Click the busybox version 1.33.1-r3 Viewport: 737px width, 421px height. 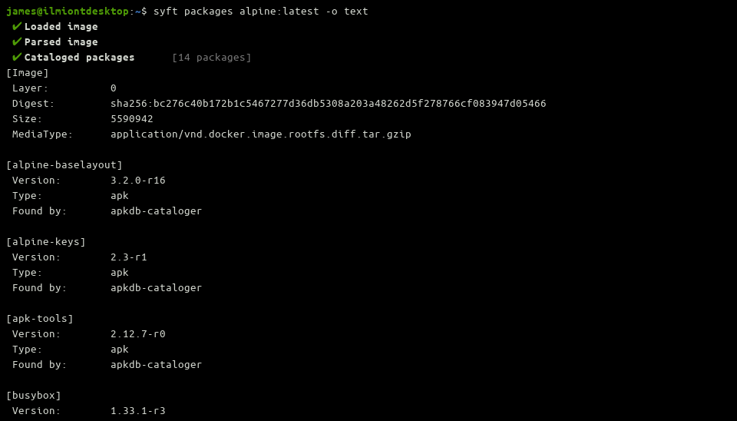click(x=138, y=411)
